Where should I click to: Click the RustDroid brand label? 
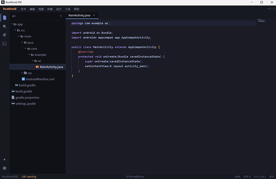coord(10,9)
